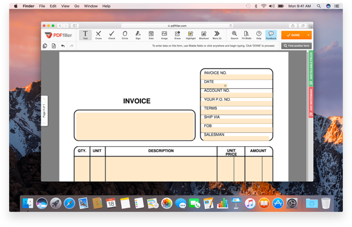Select the Blackout tool
Image resolution: width=352 pixels, height=227 pixels.
tap(204, 35)
